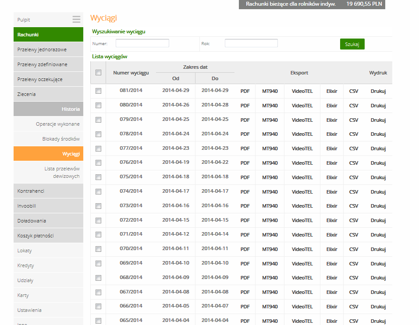Click Numer wyciągu column header

[131, 73]
